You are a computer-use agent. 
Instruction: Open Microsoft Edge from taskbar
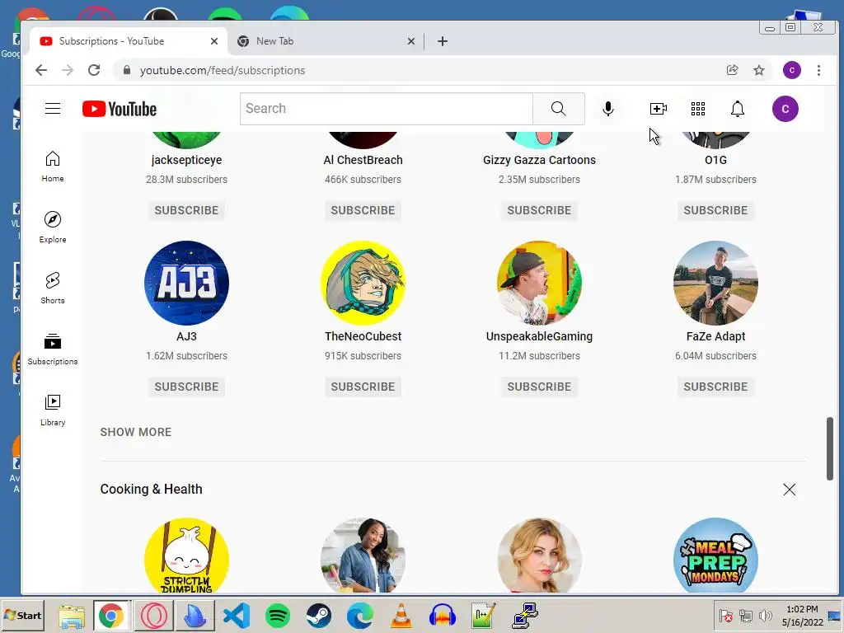pos(360,615)
